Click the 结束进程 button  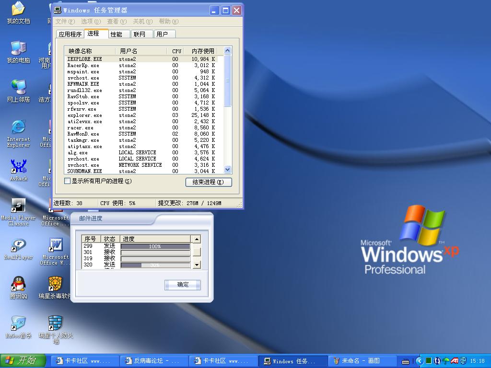[x=208, y=182]
